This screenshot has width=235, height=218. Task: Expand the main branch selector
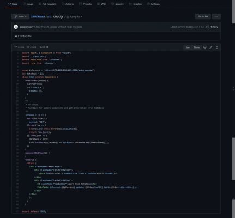[20, 16]
